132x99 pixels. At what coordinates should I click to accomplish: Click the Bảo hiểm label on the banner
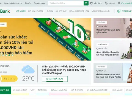43,28
